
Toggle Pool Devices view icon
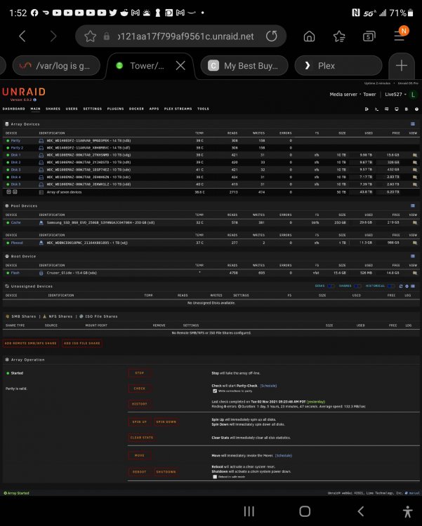(413, 205)
